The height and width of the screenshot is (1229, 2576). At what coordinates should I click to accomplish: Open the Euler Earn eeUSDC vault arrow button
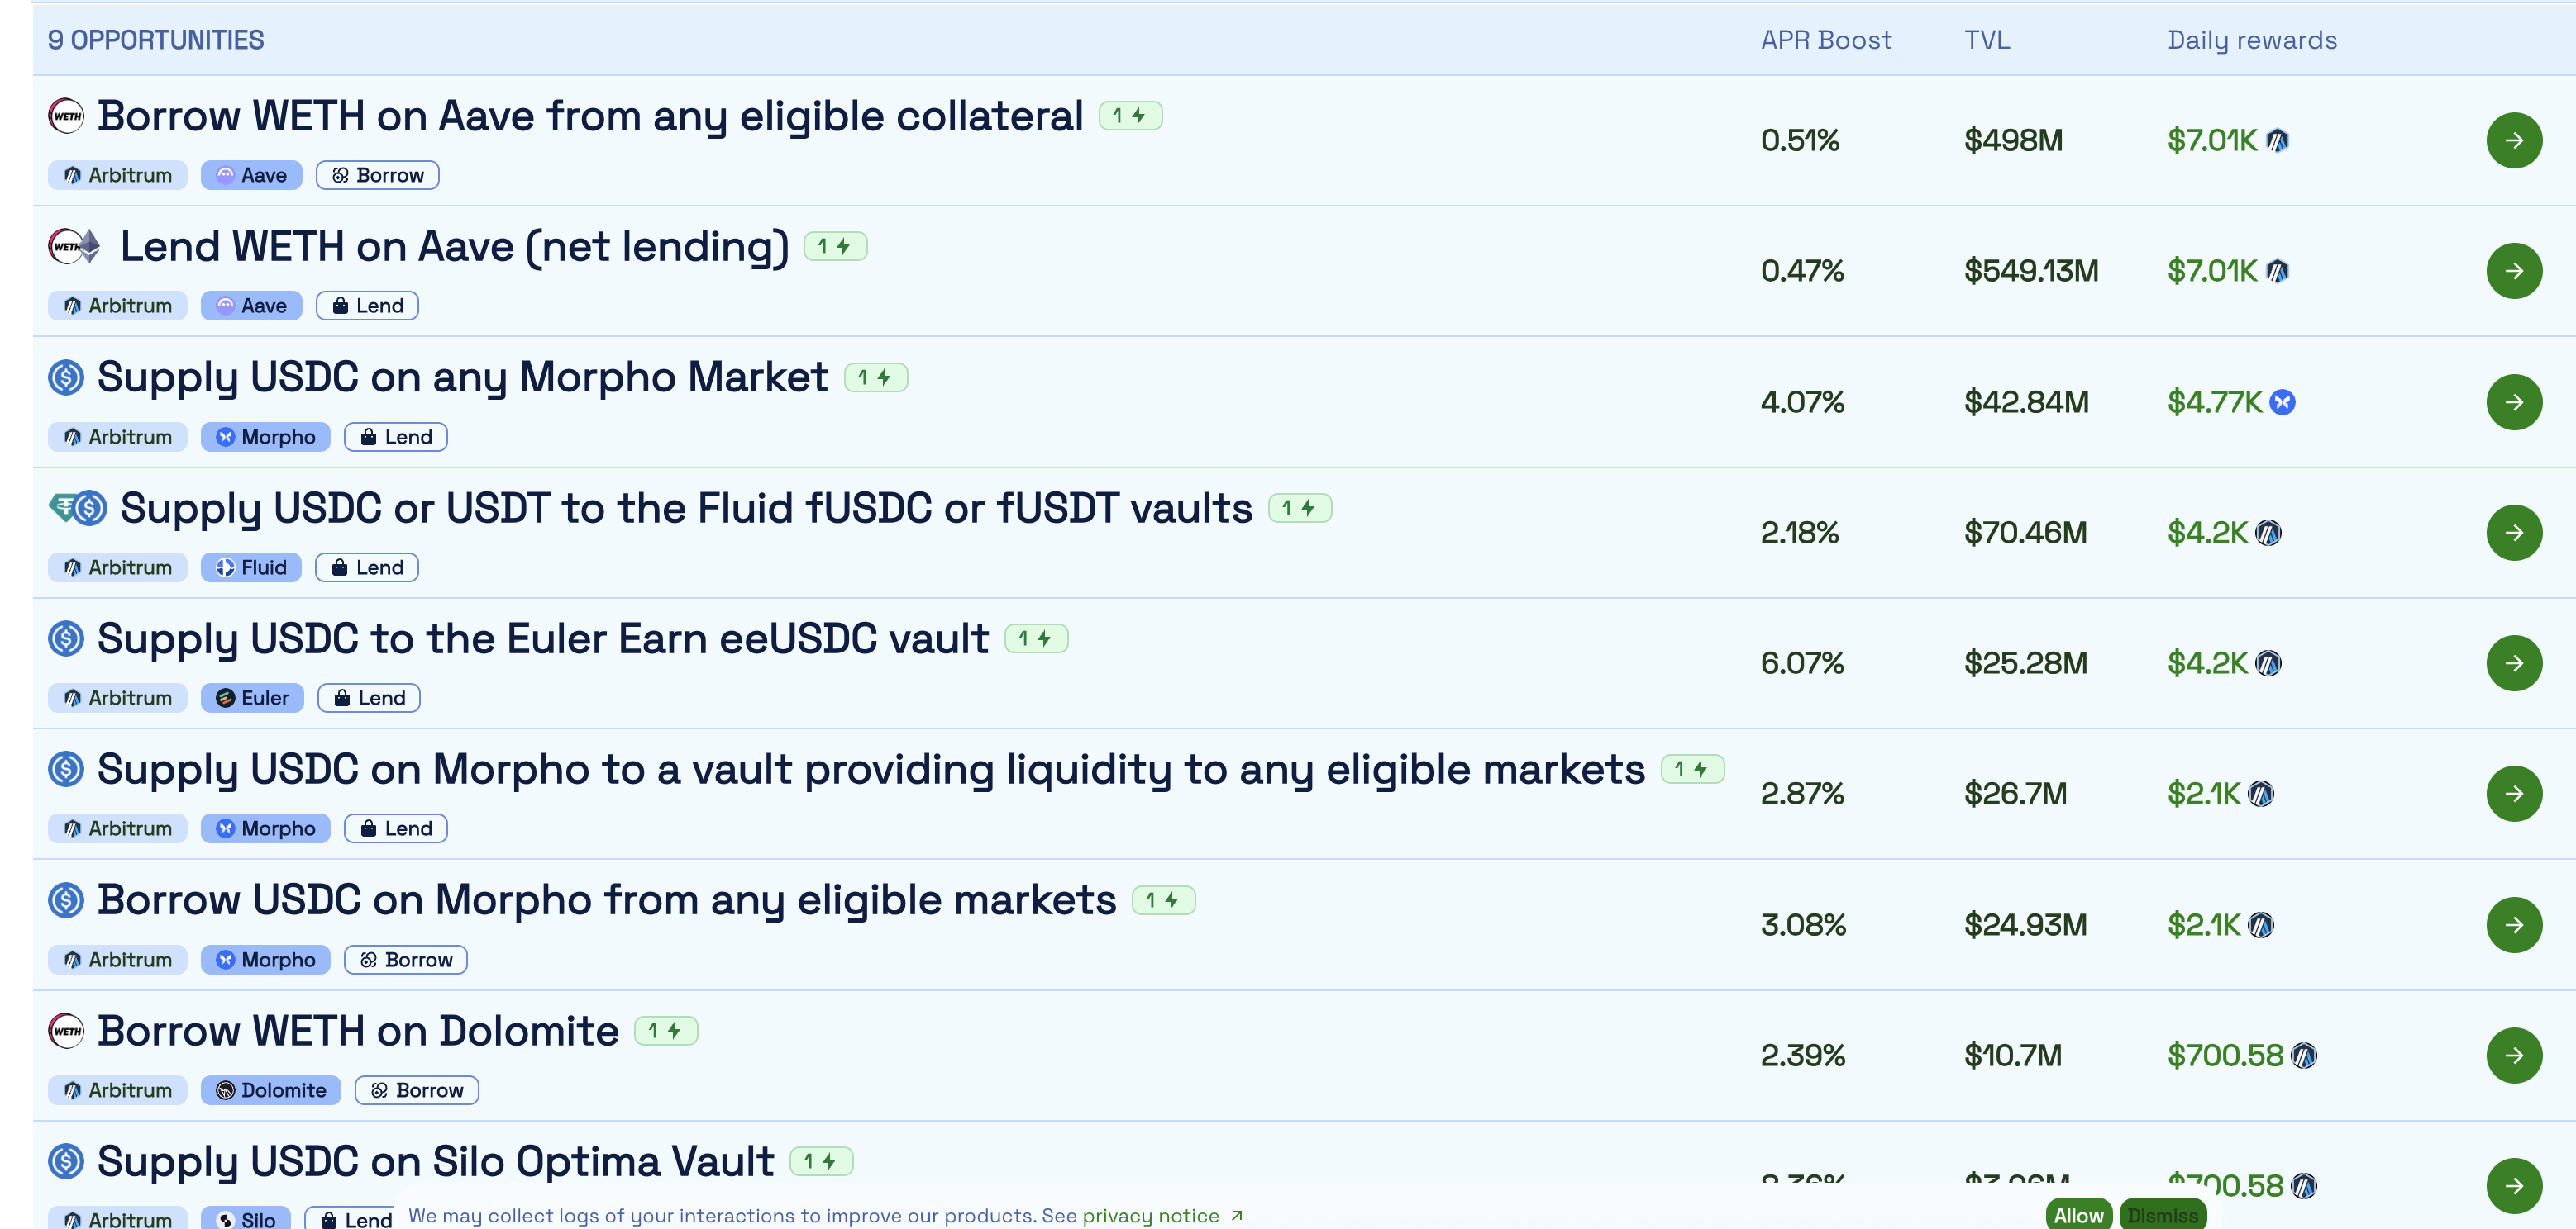(2513, 663)
